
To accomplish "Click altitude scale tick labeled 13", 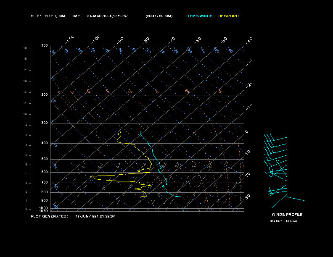I will point(25,81).
